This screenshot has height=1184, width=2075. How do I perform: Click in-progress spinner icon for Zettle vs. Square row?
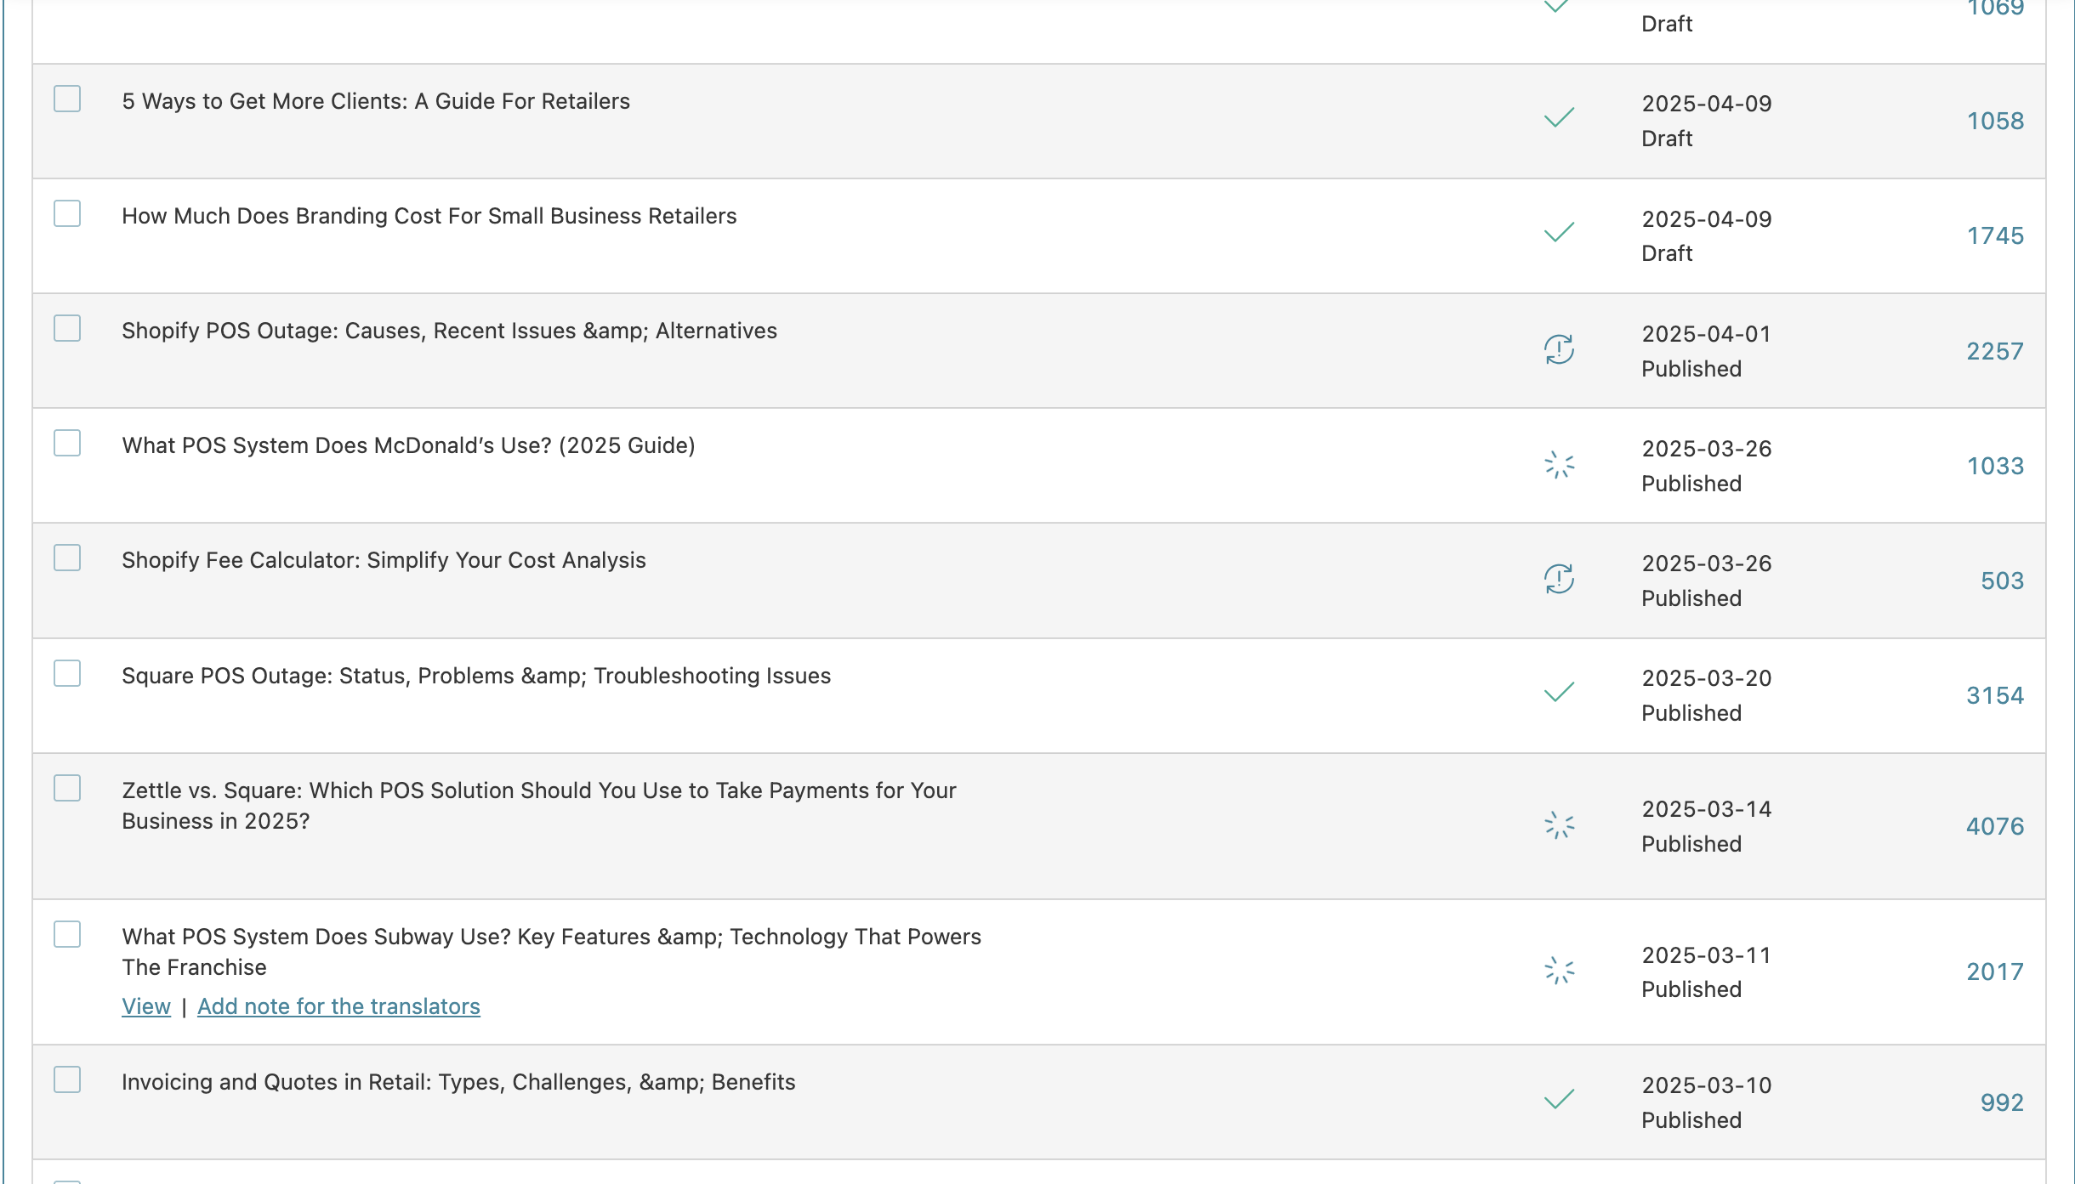tap(1559, 824)
